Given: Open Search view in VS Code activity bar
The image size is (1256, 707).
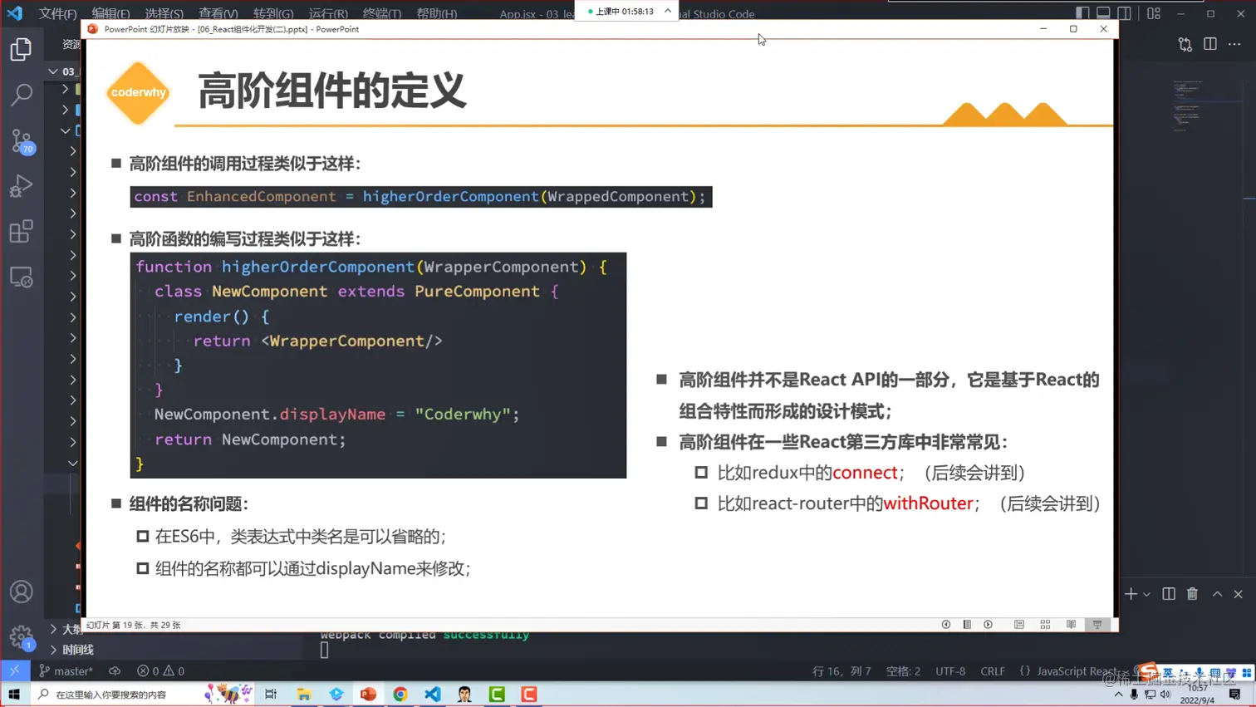Looking at the screenshot, I should pyautogui.click(x=22, y=94).
